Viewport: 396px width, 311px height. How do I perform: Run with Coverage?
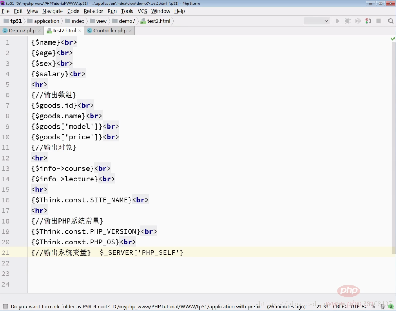tap(358, 21)
